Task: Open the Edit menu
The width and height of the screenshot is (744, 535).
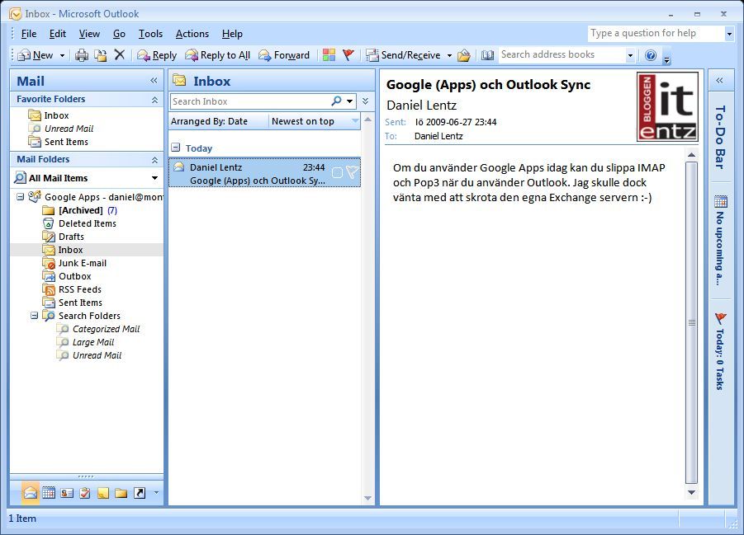Action: pos(58,34)
